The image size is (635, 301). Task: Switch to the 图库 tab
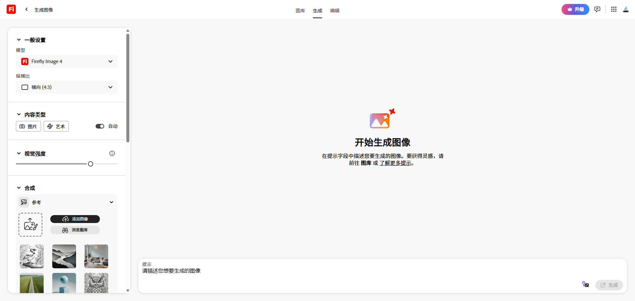click(x=300, y=11)
